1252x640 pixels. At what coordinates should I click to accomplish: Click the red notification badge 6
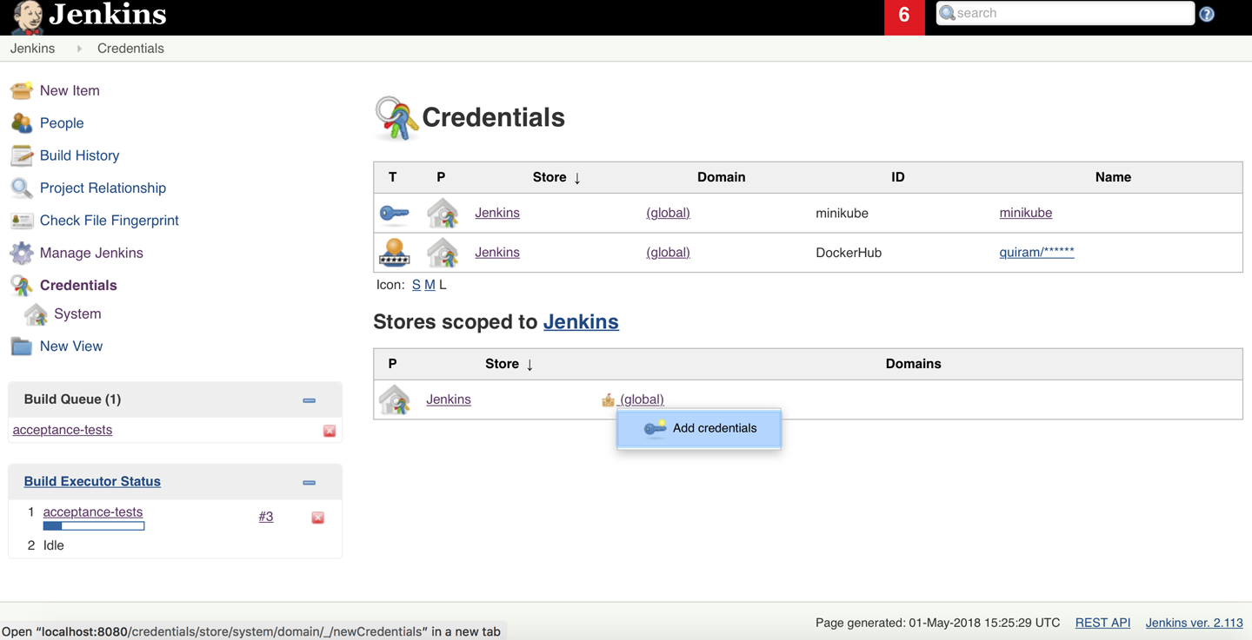904,16
